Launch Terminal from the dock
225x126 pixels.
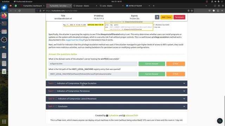pyautogui.click(x=4, y=23)
